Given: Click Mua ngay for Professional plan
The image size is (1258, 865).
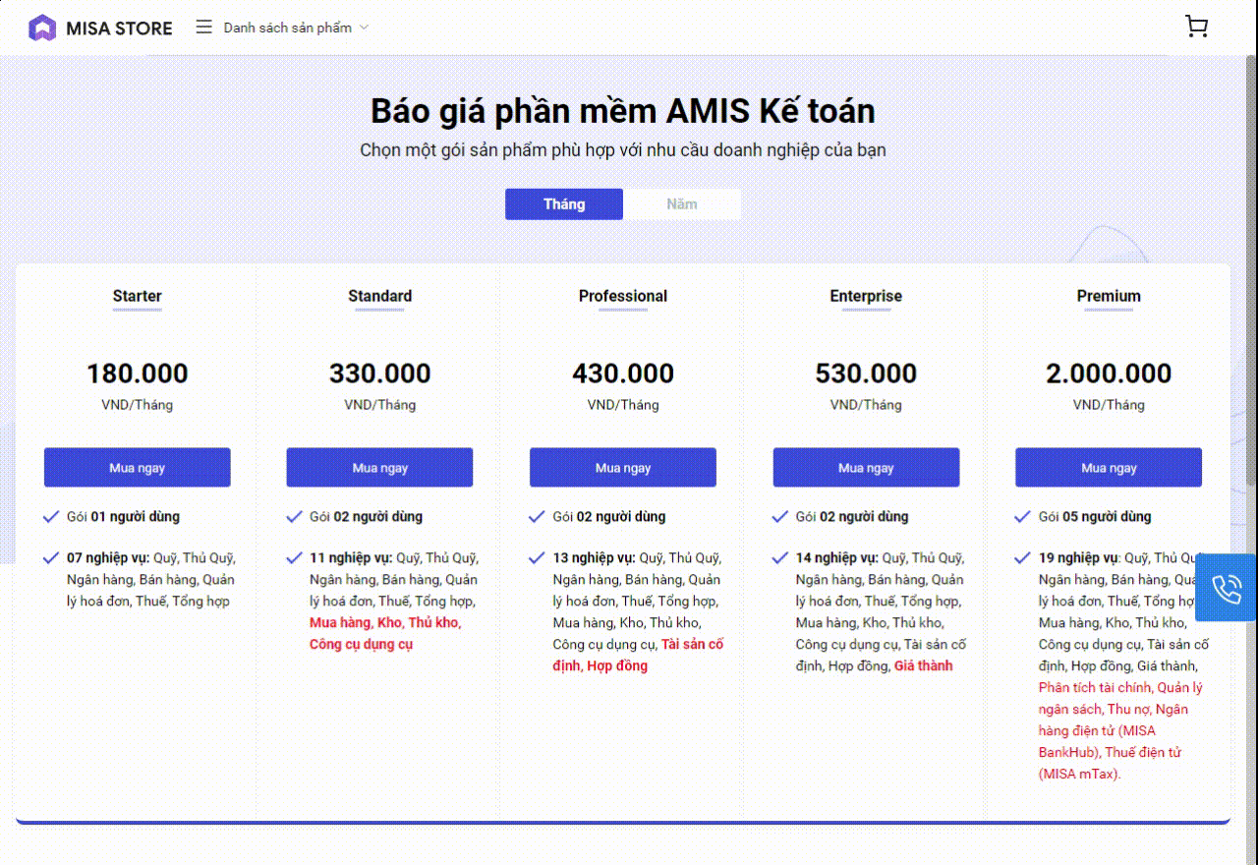Looking at the screenshot, I should [x=623, y=468].
